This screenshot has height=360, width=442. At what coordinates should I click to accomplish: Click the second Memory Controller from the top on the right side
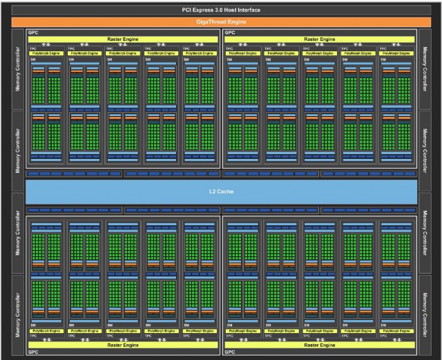(425, 151)
